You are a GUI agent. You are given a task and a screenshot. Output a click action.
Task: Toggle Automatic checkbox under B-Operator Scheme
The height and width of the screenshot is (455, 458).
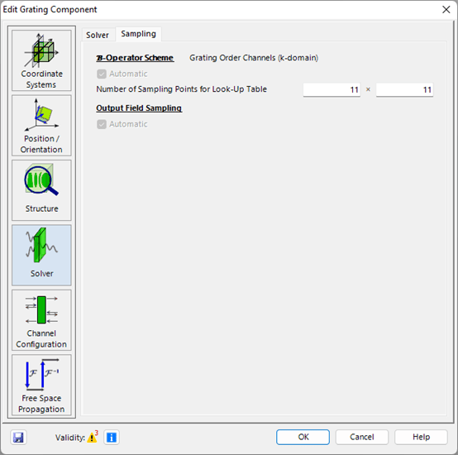pyautogui.click(x=102, y=74)
